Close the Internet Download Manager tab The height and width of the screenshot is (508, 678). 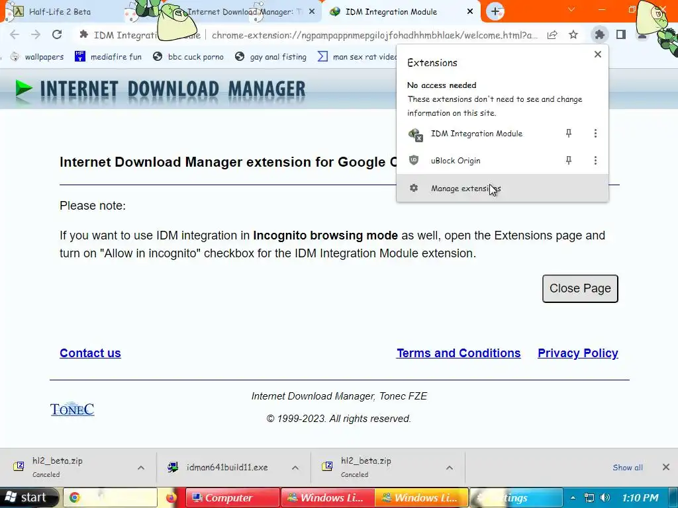tap(312, 12)
